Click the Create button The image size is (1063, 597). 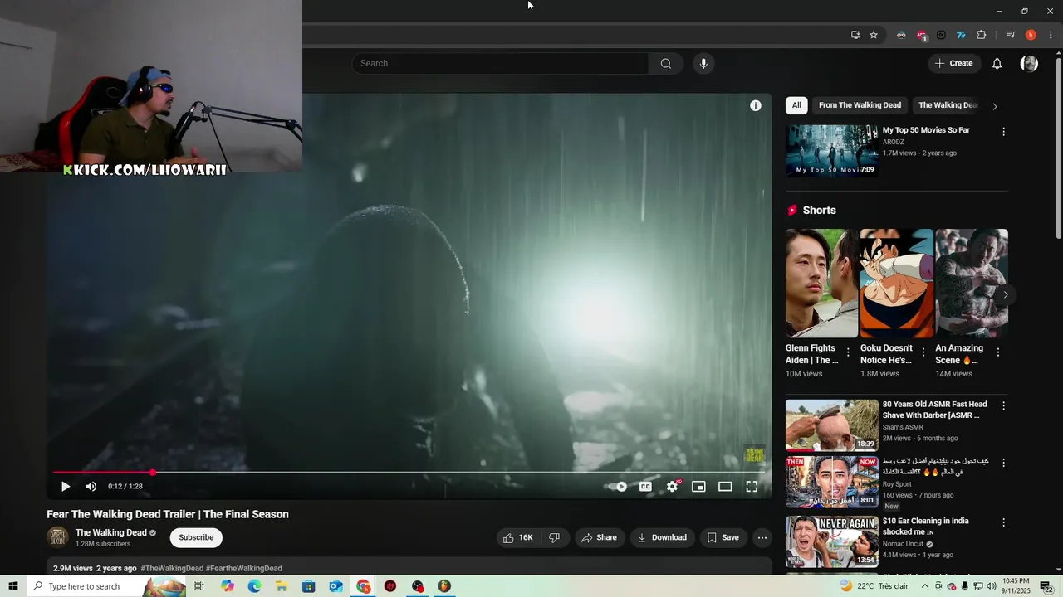pyautogui.click(x=953, y=64)
